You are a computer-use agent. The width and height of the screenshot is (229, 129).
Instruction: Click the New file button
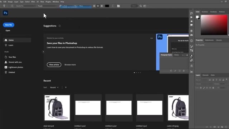click(x=9, y=25)
